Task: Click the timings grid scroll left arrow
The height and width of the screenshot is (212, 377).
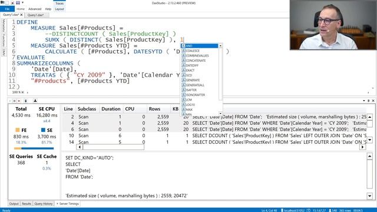Action: [x=80, y=147]
